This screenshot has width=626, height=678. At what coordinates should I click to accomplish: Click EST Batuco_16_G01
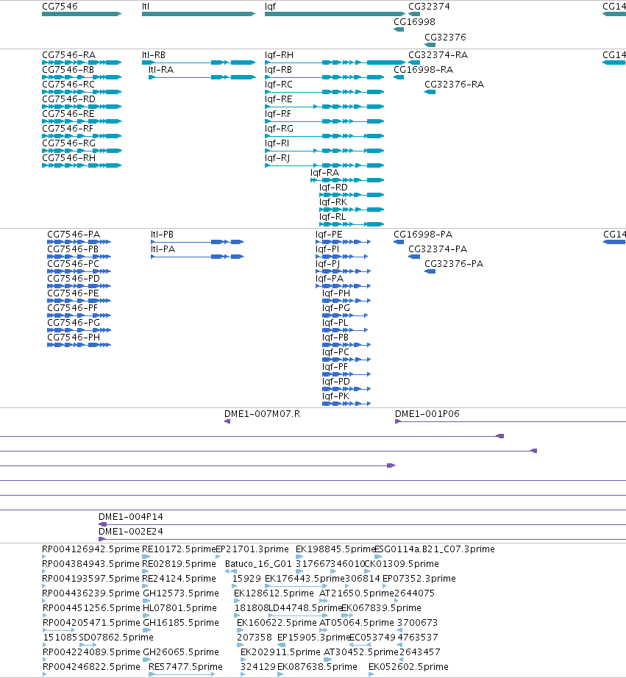coord(259,564)
